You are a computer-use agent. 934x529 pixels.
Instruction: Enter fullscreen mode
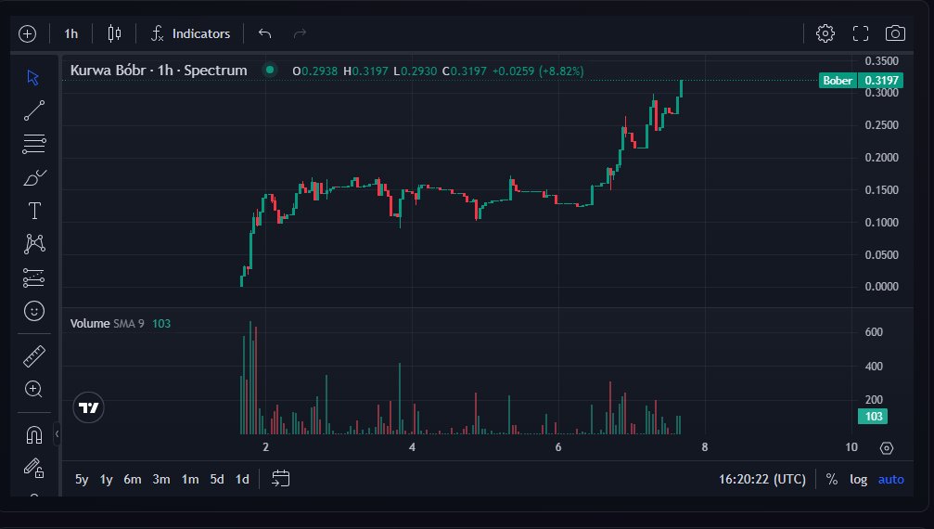(860, 33)
